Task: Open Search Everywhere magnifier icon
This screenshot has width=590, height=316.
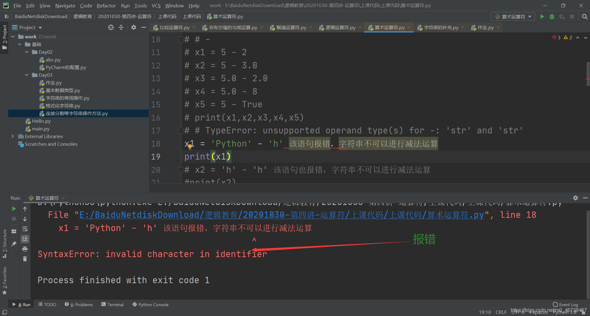Action: pyautogui.click(x=584, y=17)
